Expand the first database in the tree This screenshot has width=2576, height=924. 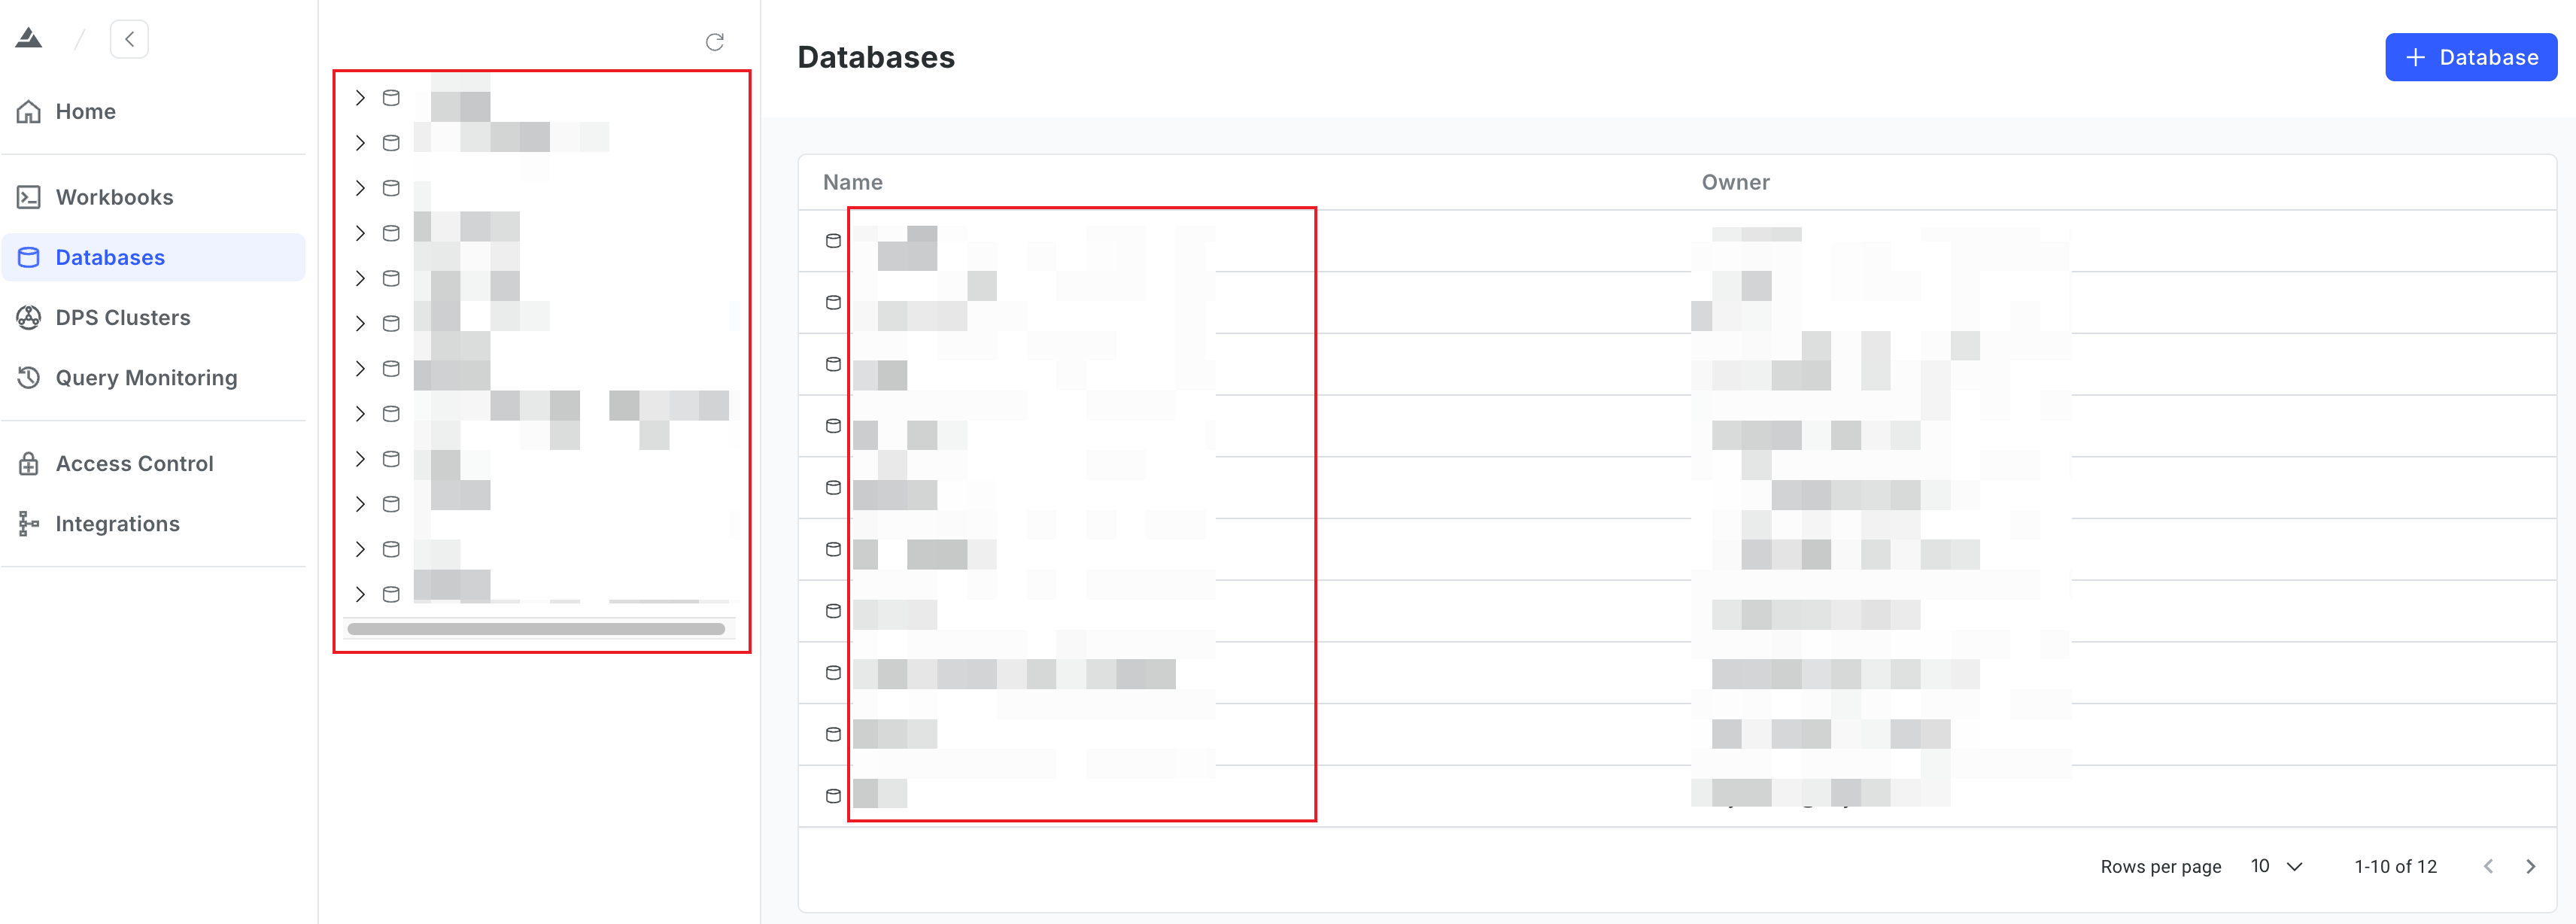pos(360,98)
